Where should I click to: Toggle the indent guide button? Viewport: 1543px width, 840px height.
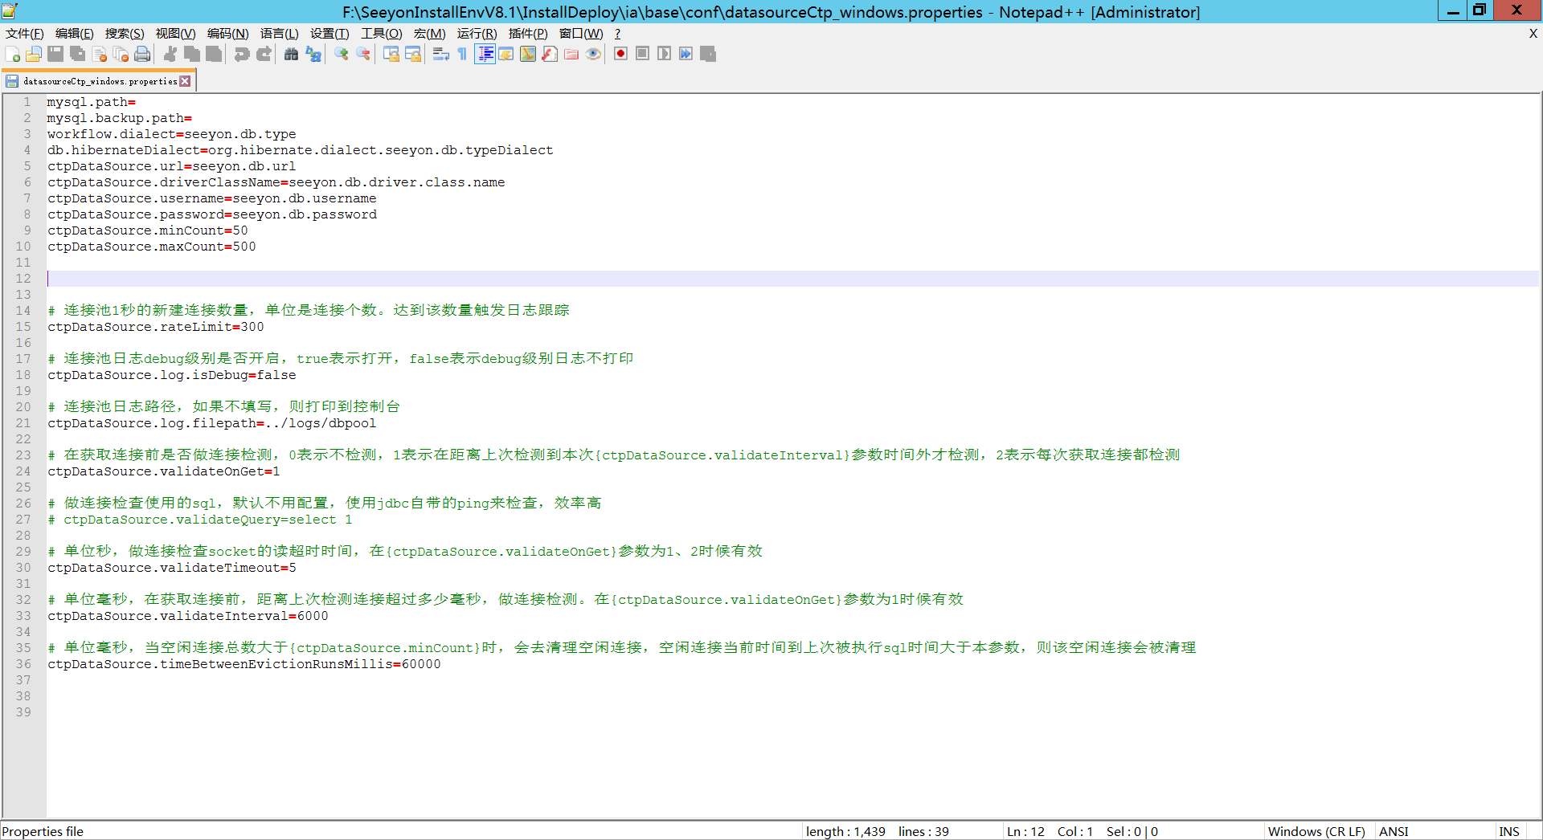click(485, 54)
